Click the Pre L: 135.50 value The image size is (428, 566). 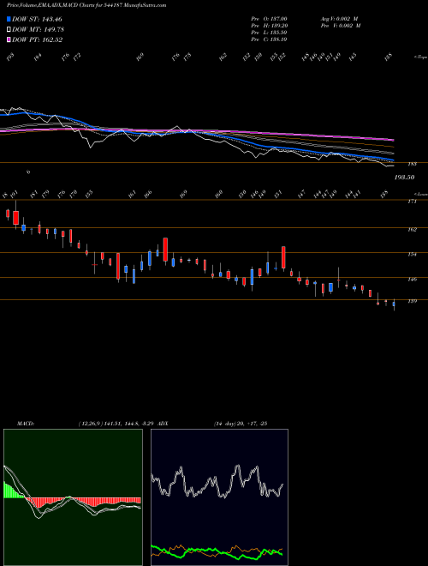pos(269,33)
